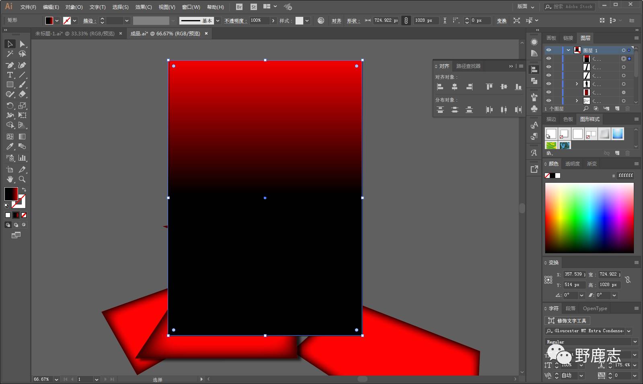643x384 pixels.
Task: Collapse the 图层 1 layer tree
Action: (x=568, y=50)
